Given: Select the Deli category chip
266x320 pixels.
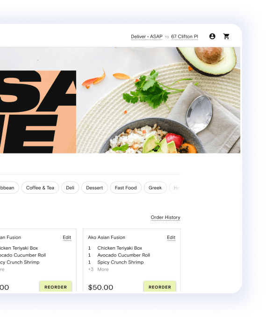Looking at the screenshot, I should click(70, 188).
